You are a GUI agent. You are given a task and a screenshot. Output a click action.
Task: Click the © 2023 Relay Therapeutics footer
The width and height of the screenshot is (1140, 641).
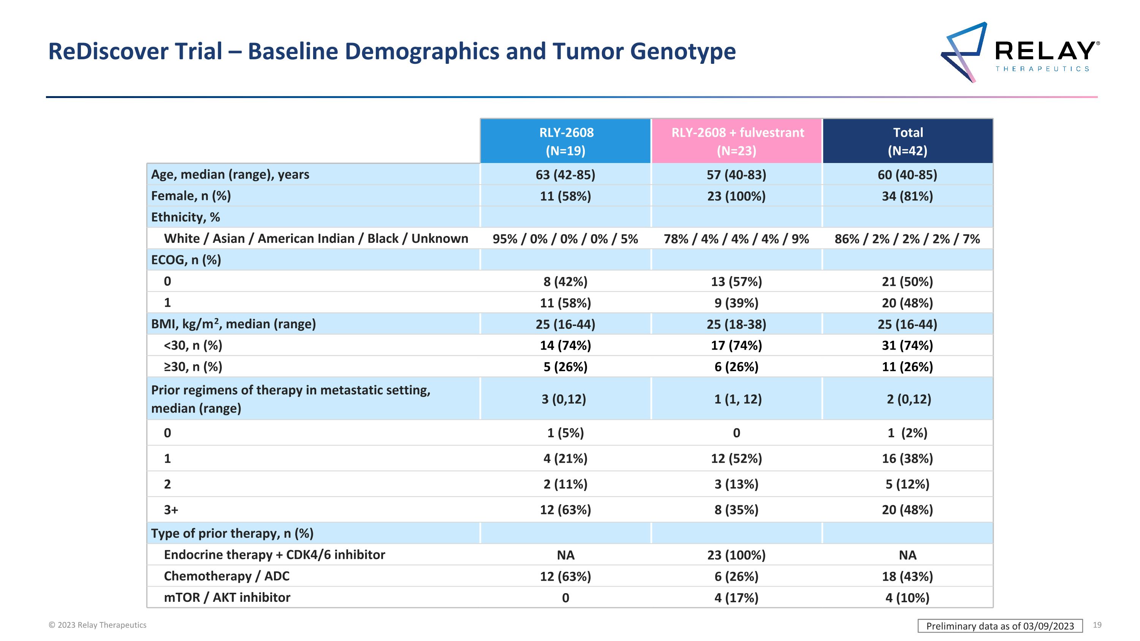[97, 625]
